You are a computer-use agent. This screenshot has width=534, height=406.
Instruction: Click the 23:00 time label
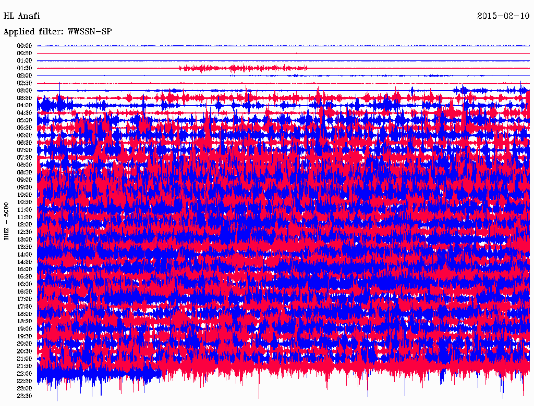point(24,388)
